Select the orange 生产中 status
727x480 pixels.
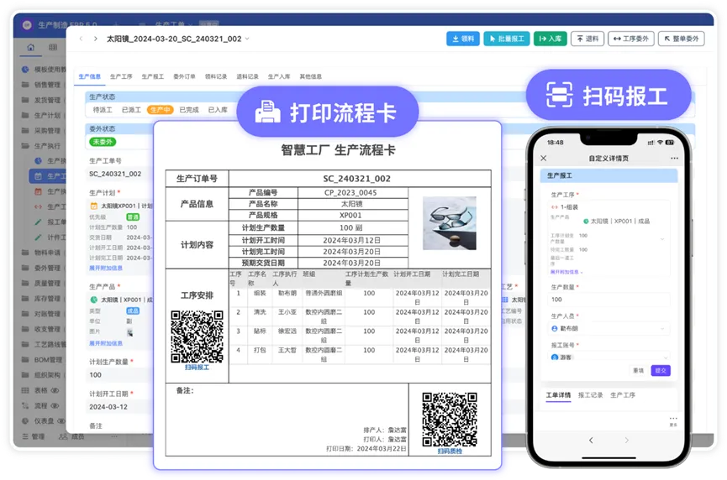pos(160,110)
